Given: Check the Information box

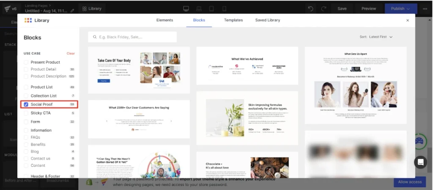Looking at the screenshot, I should pos(26,130).
